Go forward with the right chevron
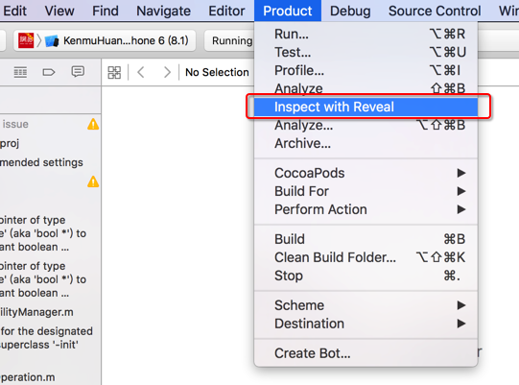The height and width of the screenshot is (385, 519). (x=167, y=72)
